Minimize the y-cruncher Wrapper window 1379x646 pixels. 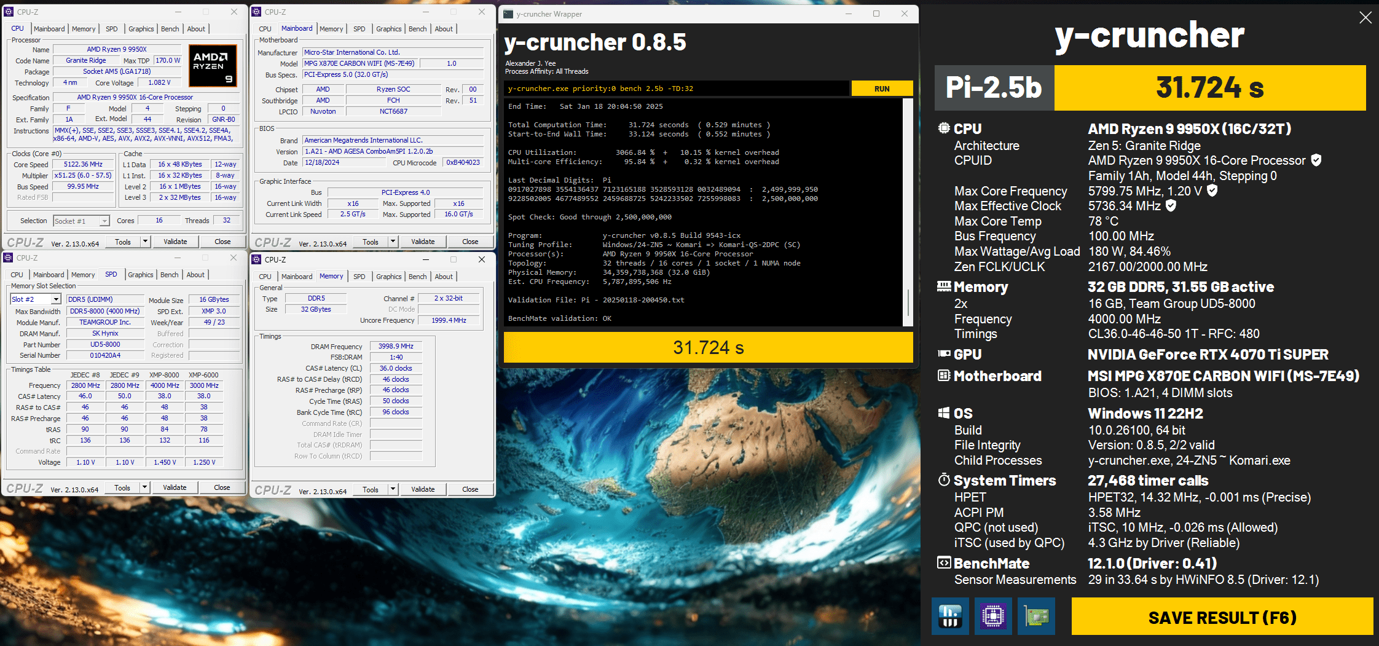[x=849, y=14]
